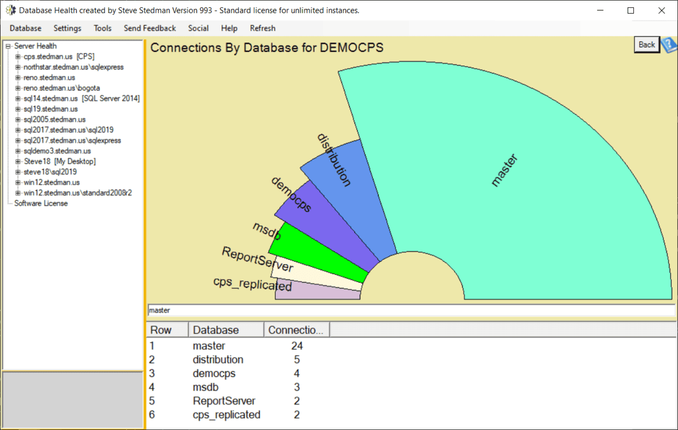Expand the cps.stedman.us [CPS] server node

coord(19,56)
